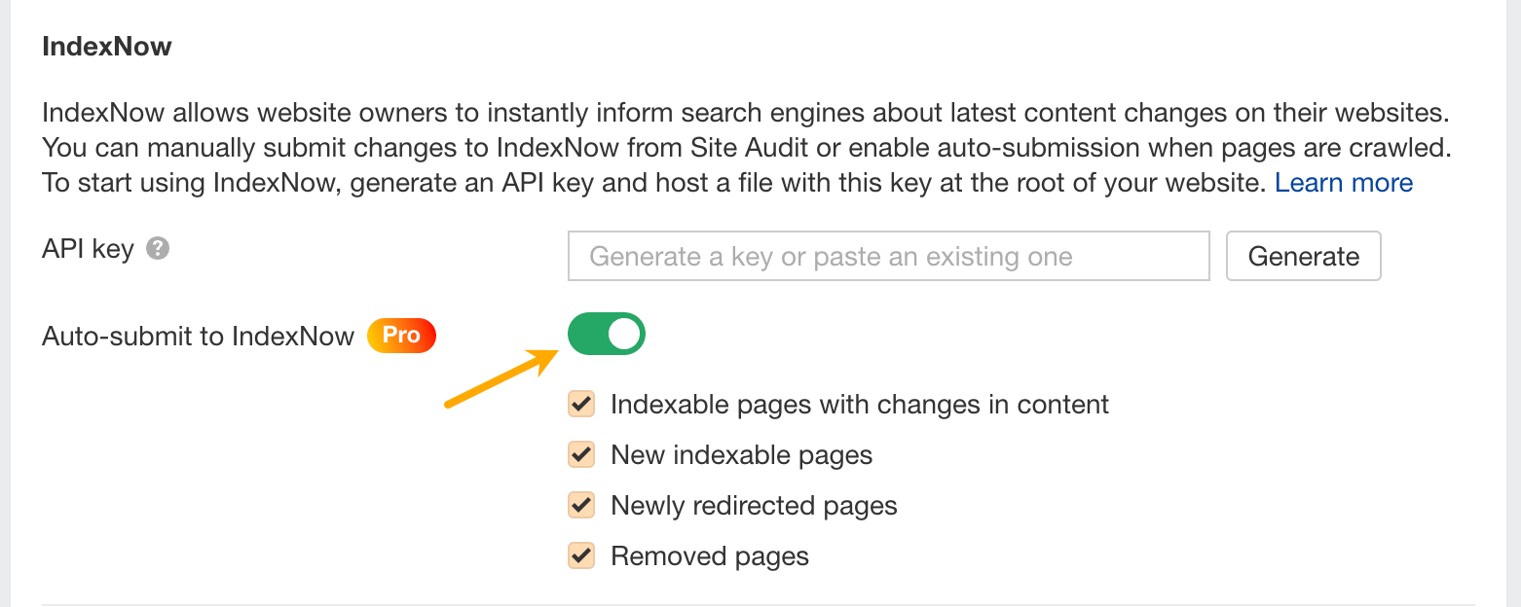1521x607 pixels.
Task: Click the "New indexable pages" label text
Action: click(741, 454)
